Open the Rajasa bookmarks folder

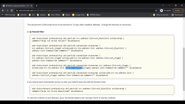coord(66,15)
